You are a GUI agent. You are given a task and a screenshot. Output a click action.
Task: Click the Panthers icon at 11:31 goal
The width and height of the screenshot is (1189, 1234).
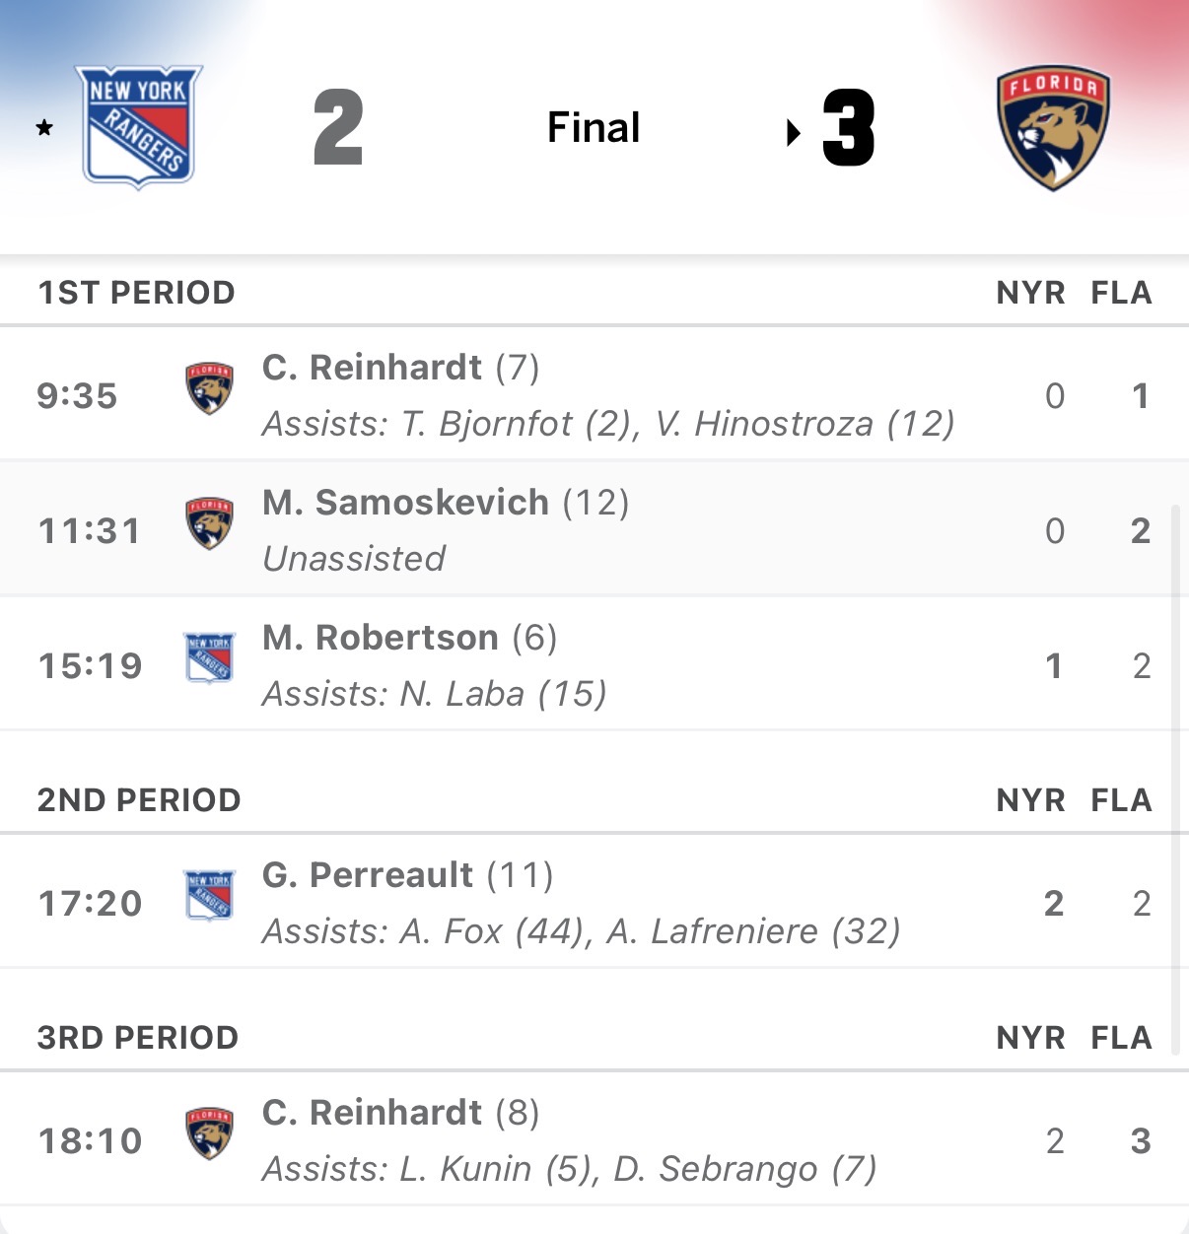pyautogui.click(x=209, y=523)
